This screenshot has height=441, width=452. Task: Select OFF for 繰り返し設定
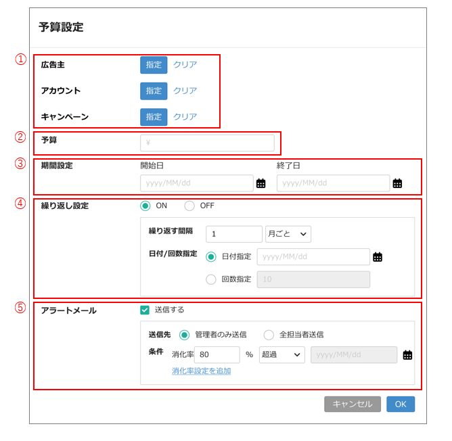tap(189, 206)
